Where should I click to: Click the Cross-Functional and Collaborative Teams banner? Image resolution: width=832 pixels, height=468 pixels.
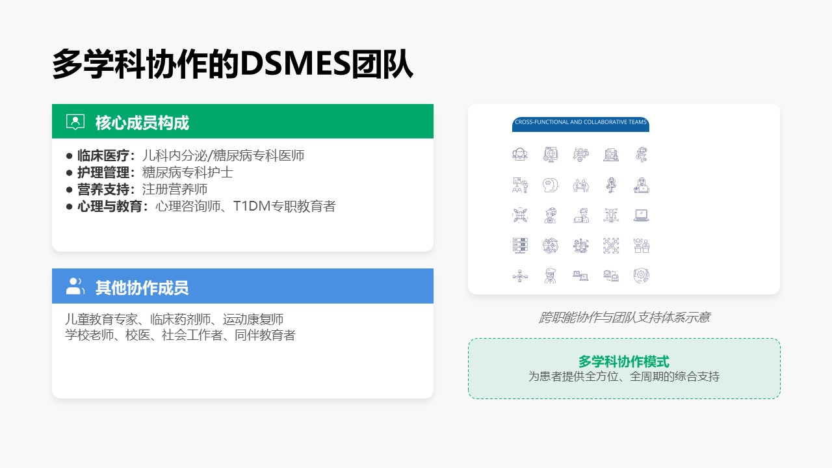(580, 123)
